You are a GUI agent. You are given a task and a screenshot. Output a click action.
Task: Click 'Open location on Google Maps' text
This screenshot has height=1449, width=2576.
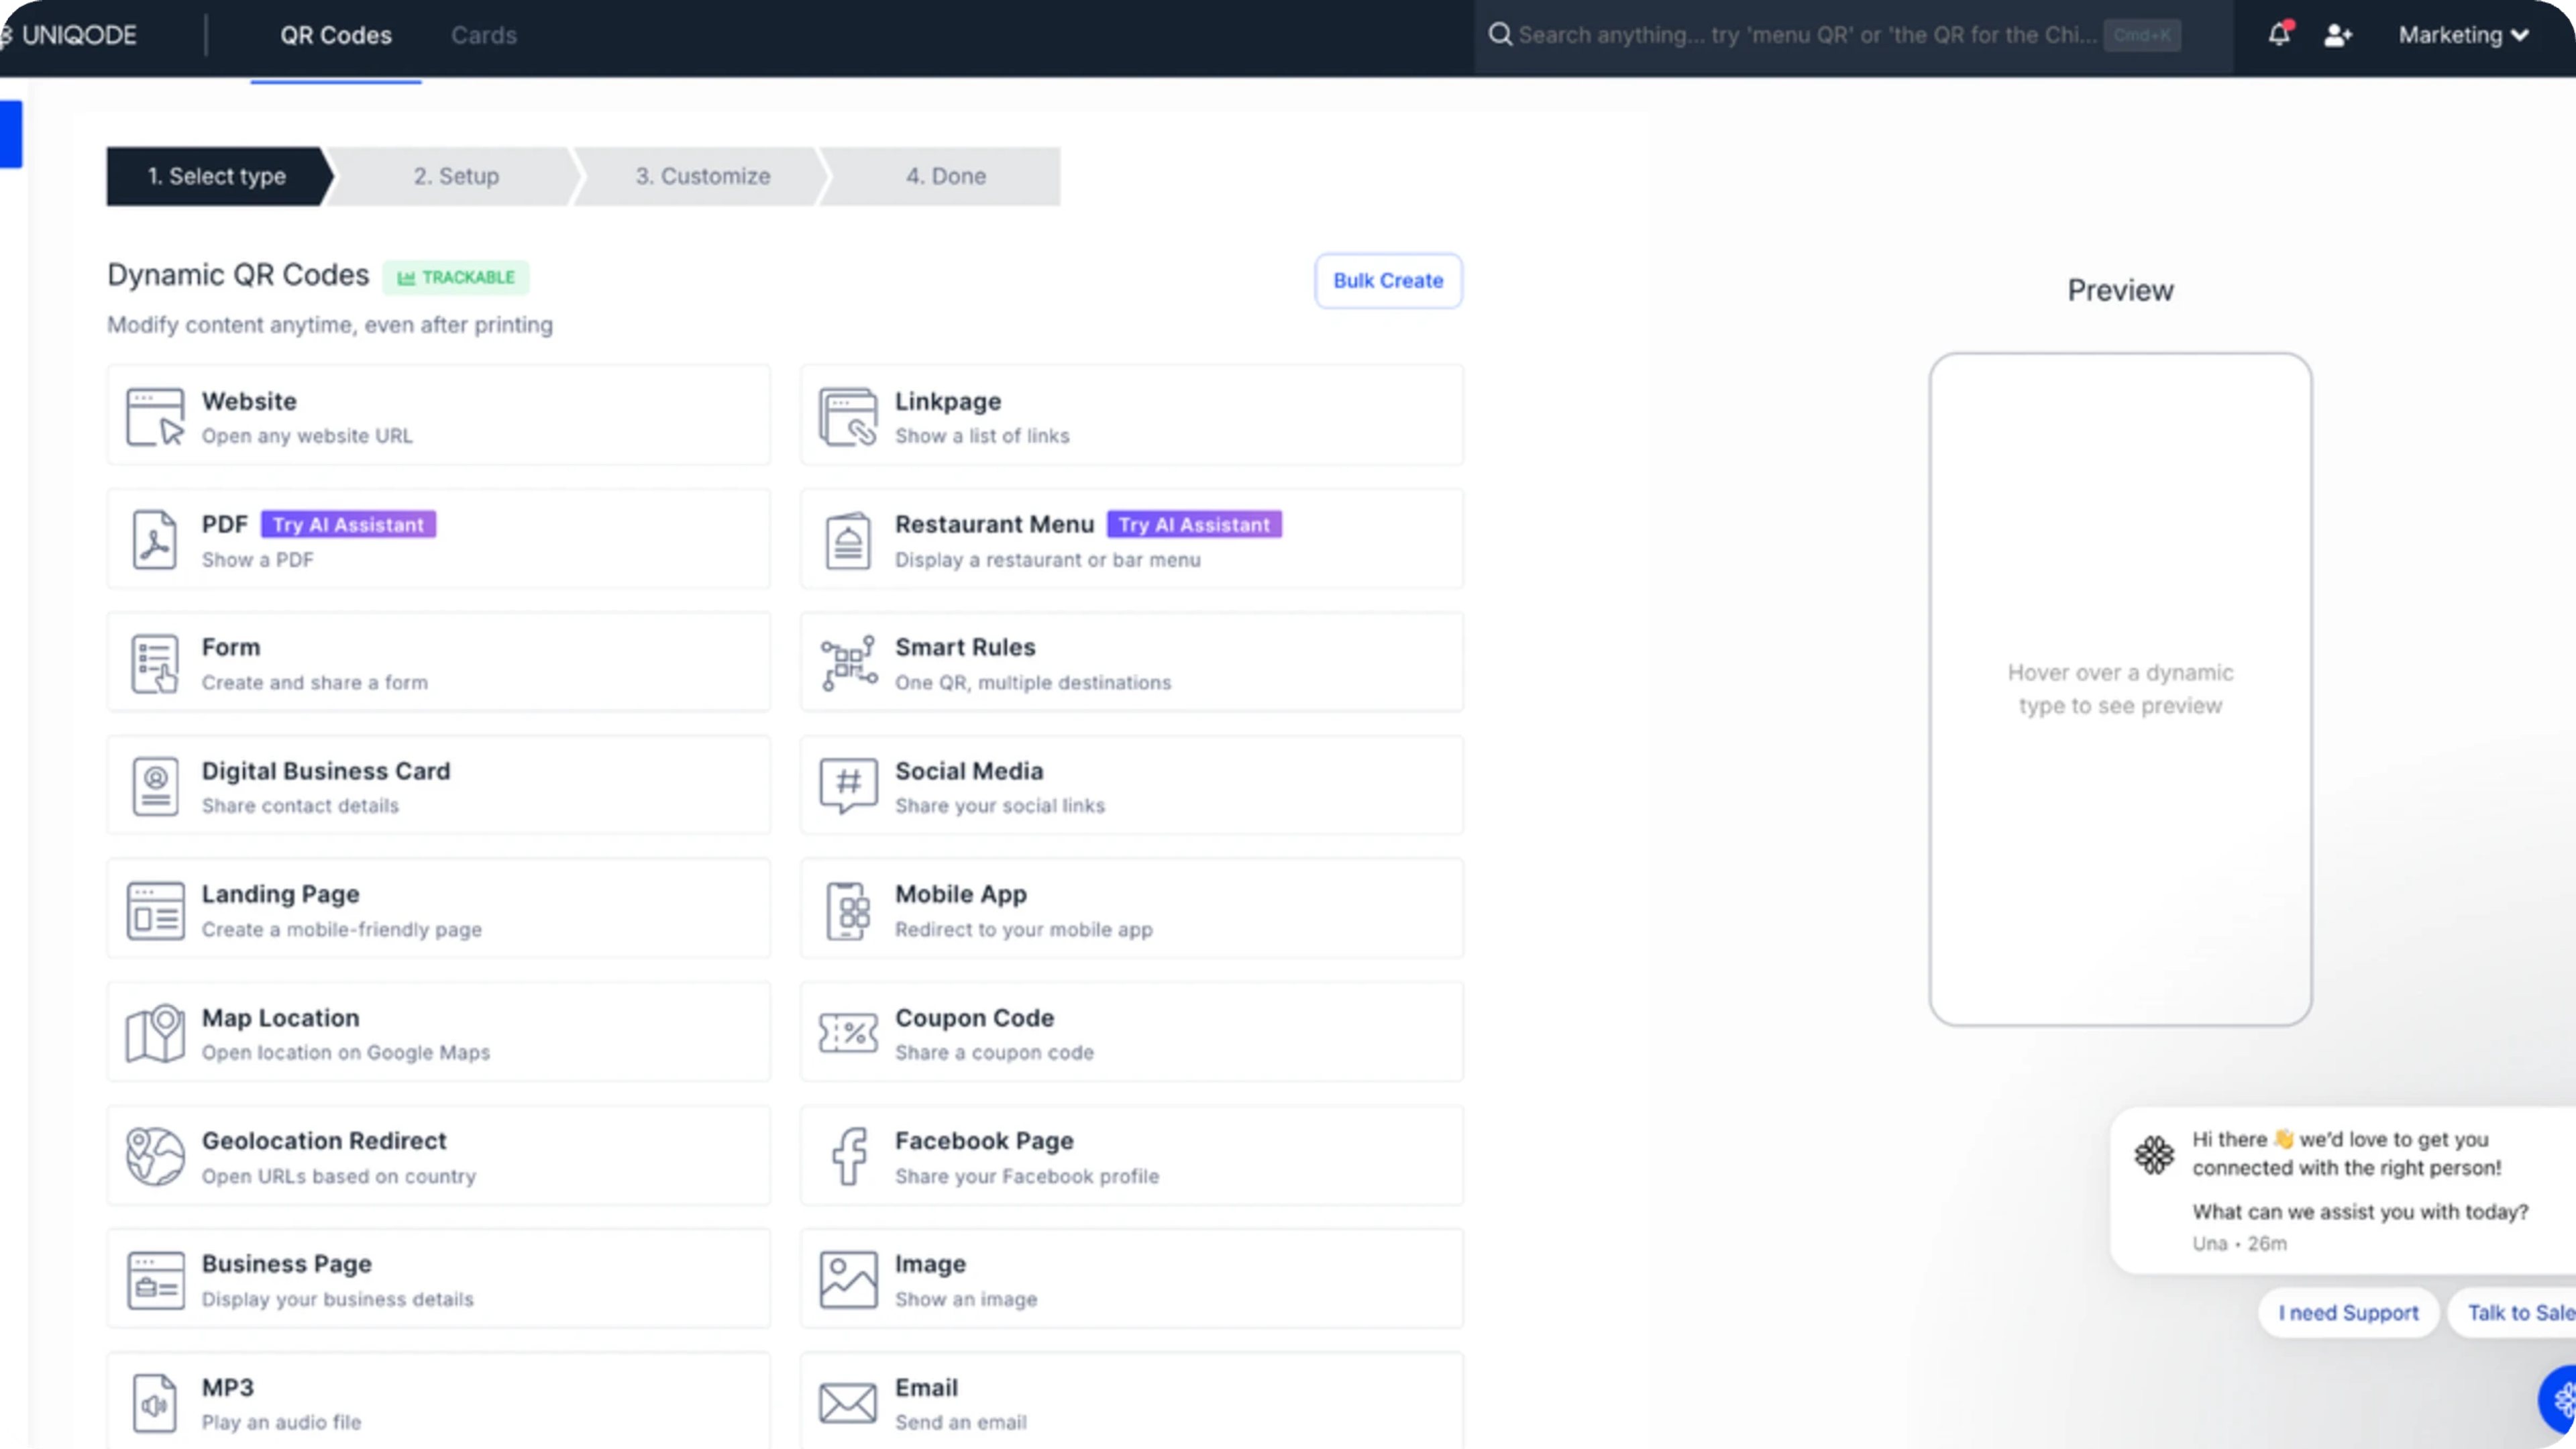[346, 1053]
